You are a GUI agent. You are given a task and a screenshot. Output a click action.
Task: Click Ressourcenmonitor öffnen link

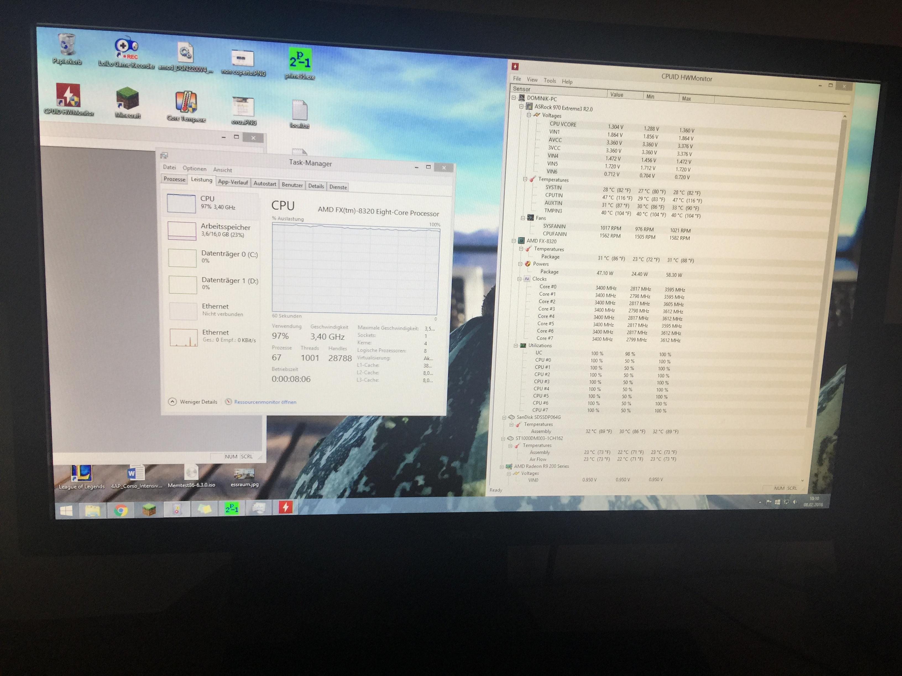(x=265, y=402)
